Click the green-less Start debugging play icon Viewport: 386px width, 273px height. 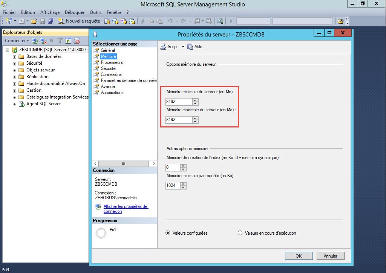pos(231,21)
